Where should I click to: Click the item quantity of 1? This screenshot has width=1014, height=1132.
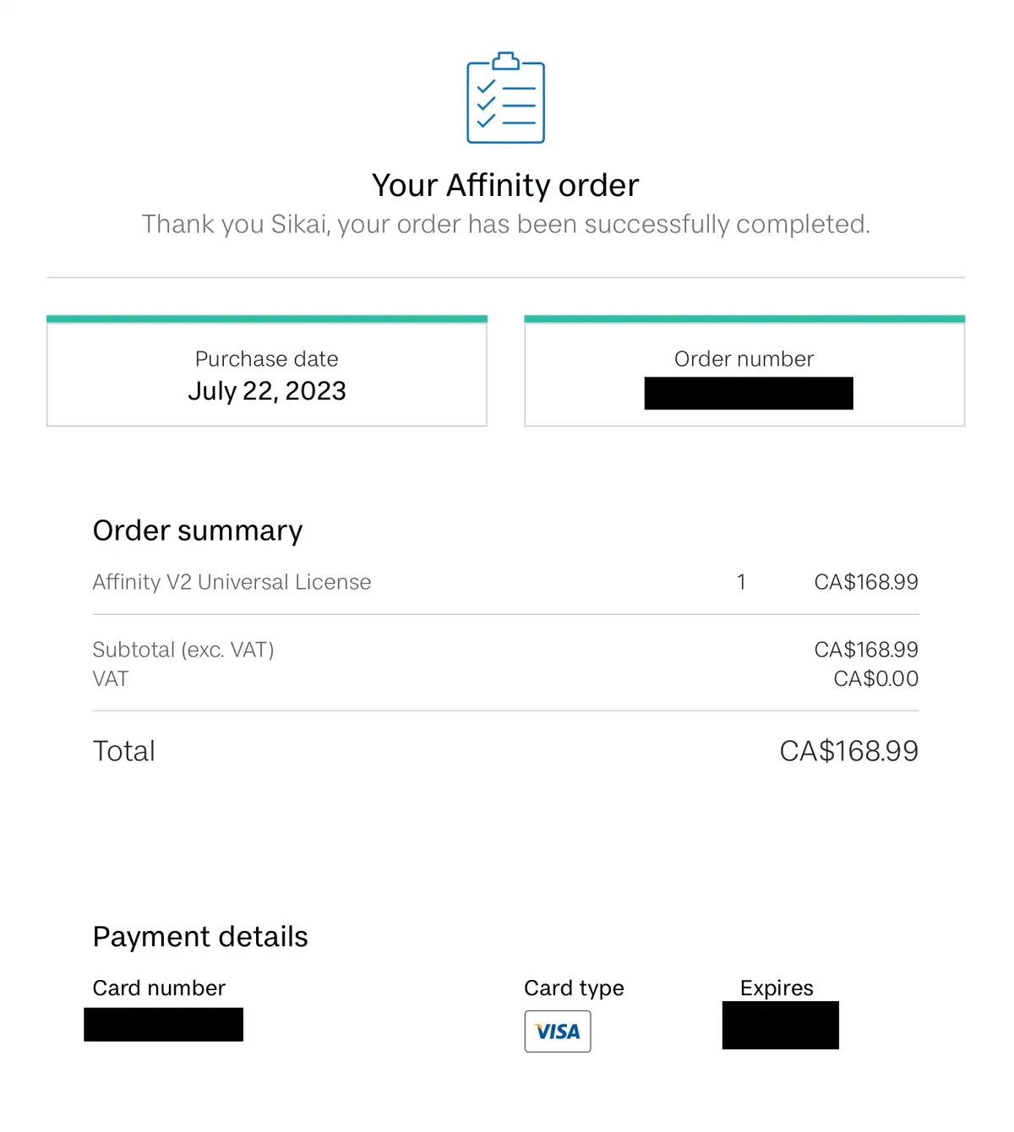coord(741,582)
